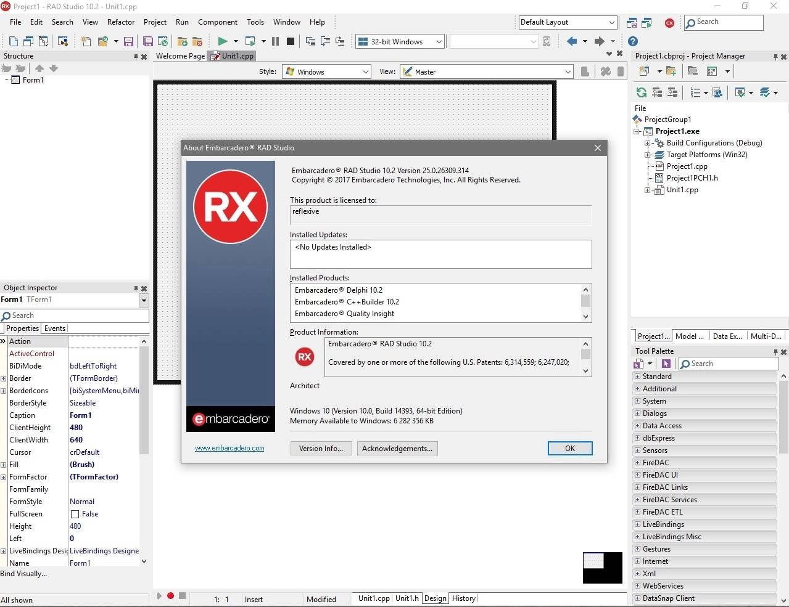This screenshot has height=607, width=789.
Task: Expand the FireDAC palette category
Action: click(x=637, y=463)
